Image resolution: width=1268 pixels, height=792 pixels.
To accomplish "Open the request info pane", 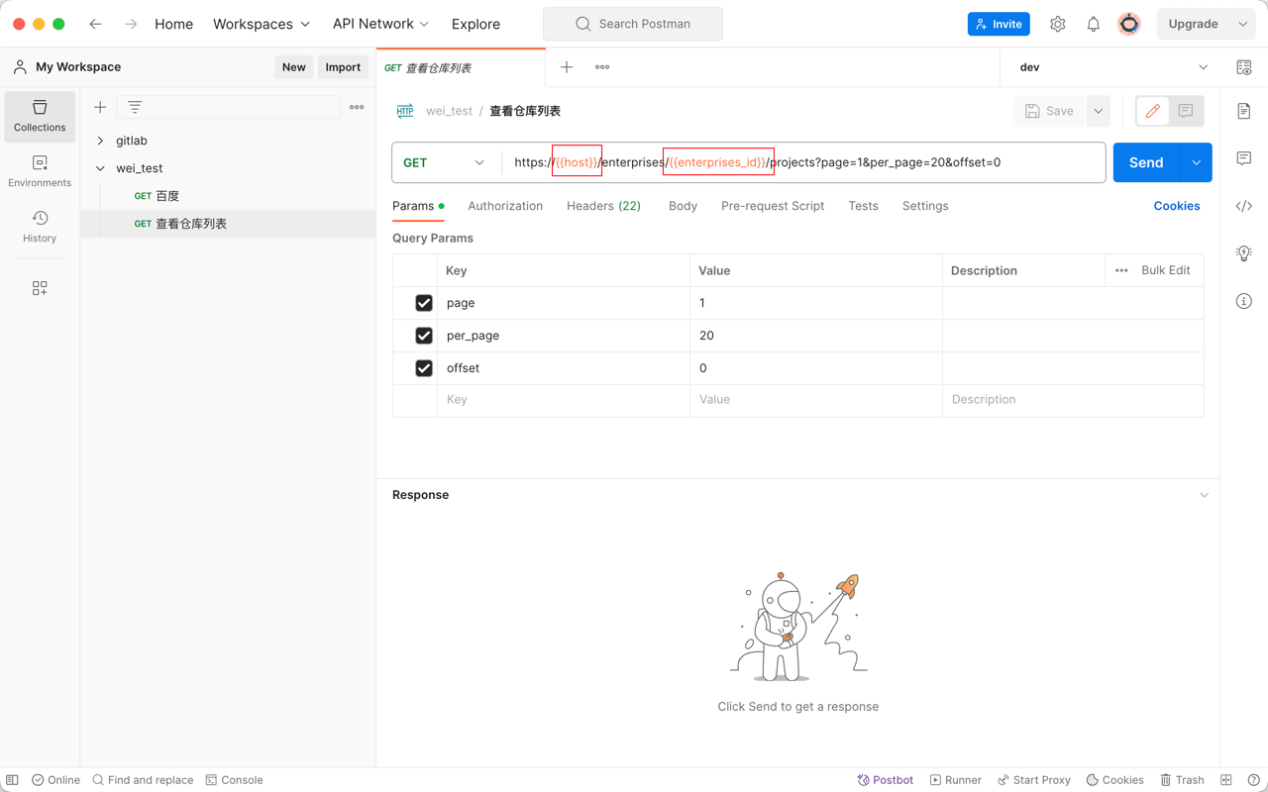I will [1244, 301].
